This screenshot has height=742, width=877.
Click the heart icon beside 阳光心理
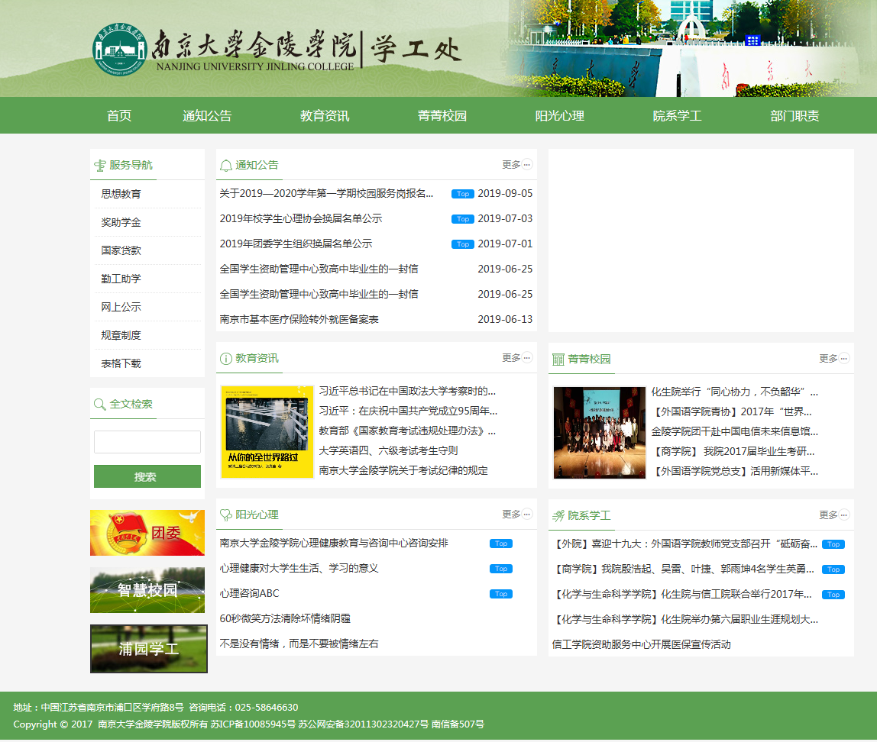225,515
